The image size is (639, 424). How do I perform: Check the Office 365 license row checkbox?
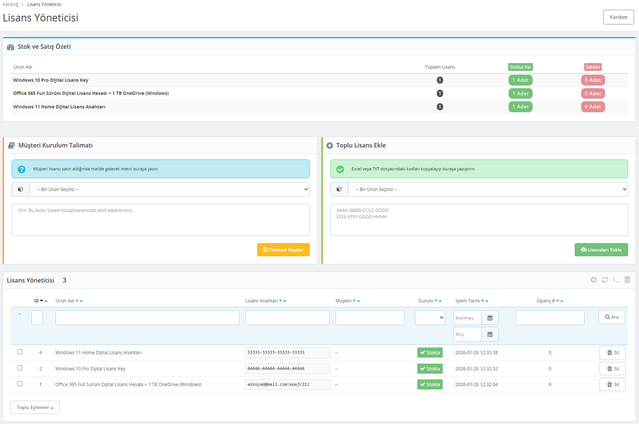point(20,384)
